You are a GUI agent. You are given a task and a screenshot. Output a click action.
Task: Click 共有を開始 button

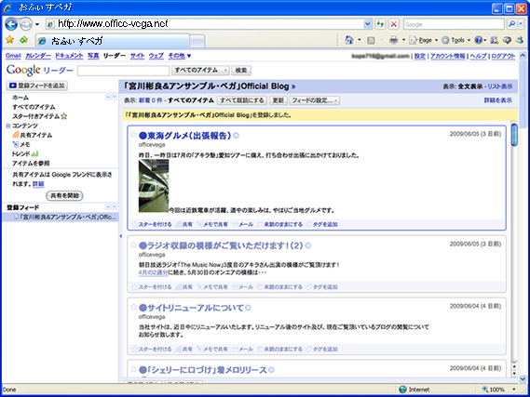64,195
